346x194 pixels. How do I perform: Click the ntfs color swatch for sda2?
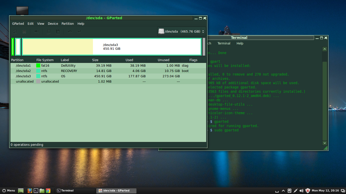tap(38, 71)
